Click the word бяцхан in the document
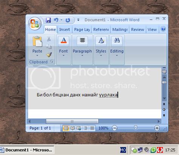 [60, 95]
